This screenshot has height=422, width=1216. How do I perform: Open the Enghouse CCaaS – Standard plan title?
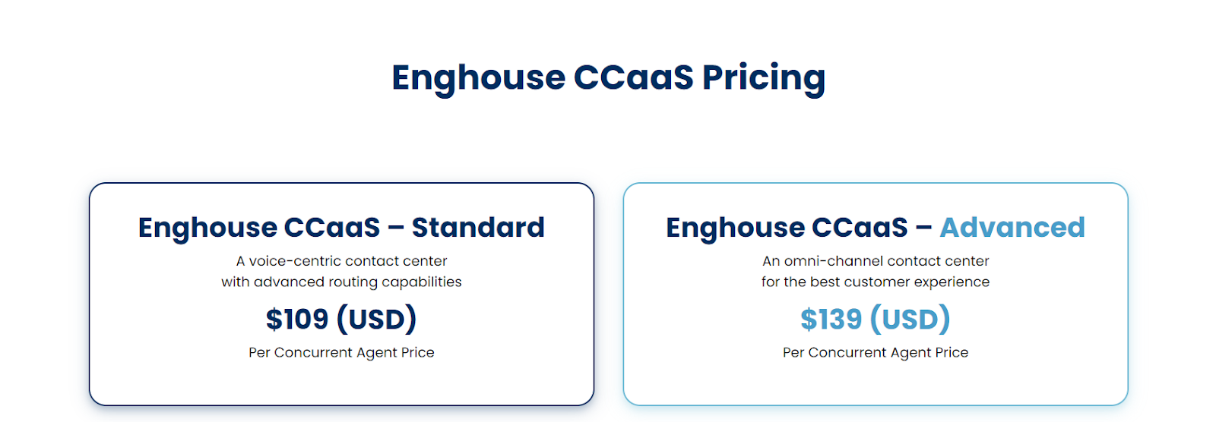coord(341,228)
